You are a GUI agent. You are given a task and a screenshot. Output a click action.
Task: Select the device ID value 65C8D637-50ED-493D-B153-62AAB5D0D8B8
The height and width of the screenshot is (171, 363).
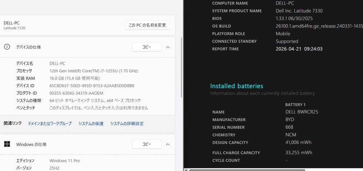click(92, 86)
